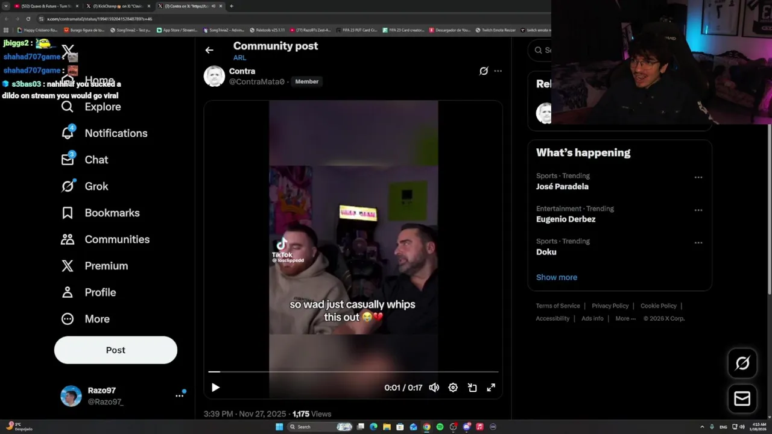The image size is (772, 434).
Task: Open Razo97 account switcher dots
Action: [180, 395]
